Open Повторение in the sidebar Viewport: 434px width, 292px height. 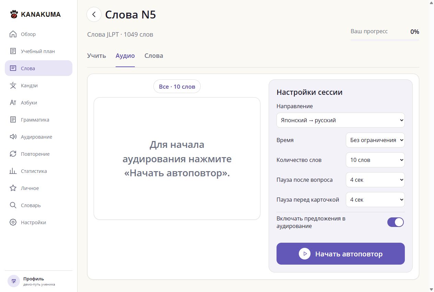click(x=38, y=154)
